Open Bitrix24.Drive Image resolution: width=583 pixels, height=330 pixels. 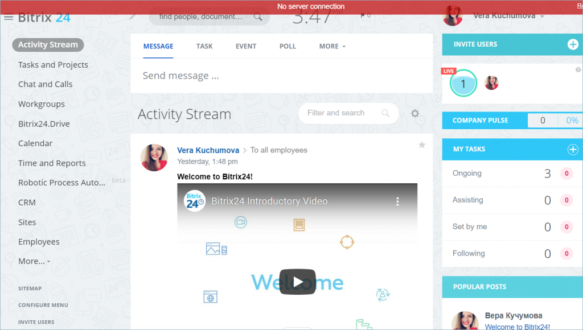(x=44, y=124)
